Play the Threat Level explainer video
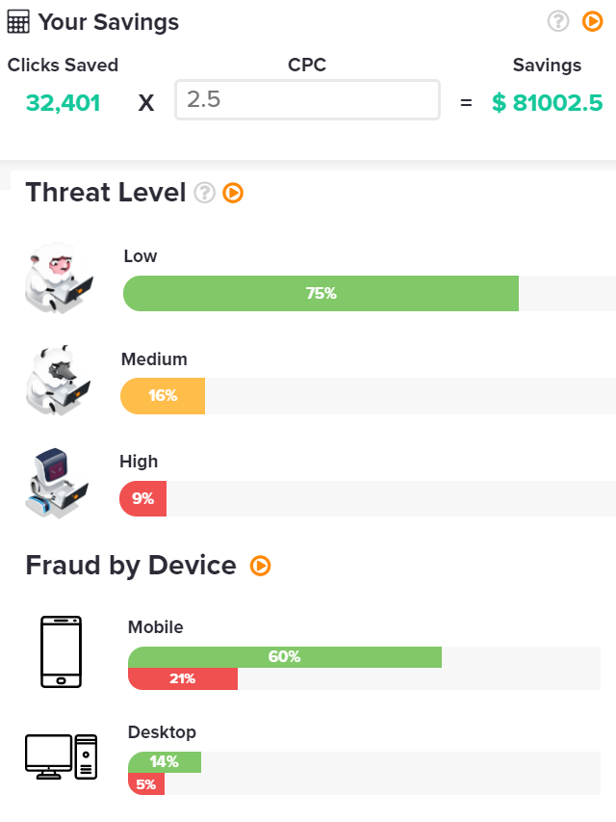 click(x=233, y=193)
